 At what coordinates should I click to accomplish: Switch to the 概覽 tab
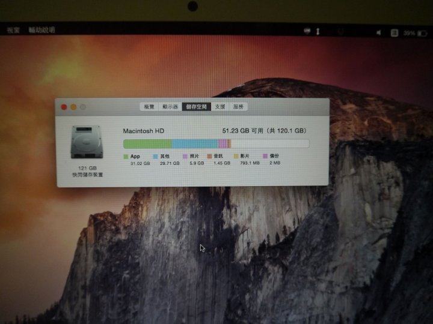pos(149,107)
